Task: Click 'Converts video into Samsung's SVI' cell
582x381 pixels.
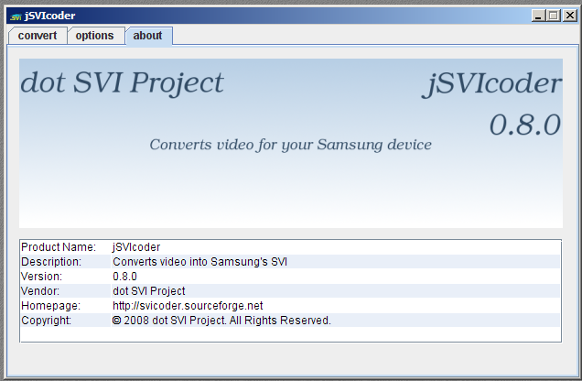Action: [x=335, y=262]
